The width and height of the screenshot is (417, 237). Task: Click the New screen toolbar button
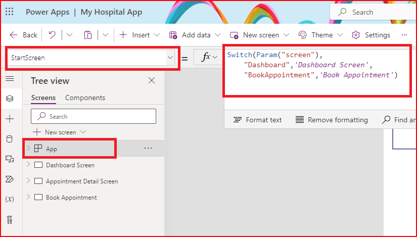(260, 35)
